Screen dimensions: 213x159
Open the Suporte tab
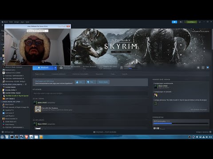coord(125,74)
